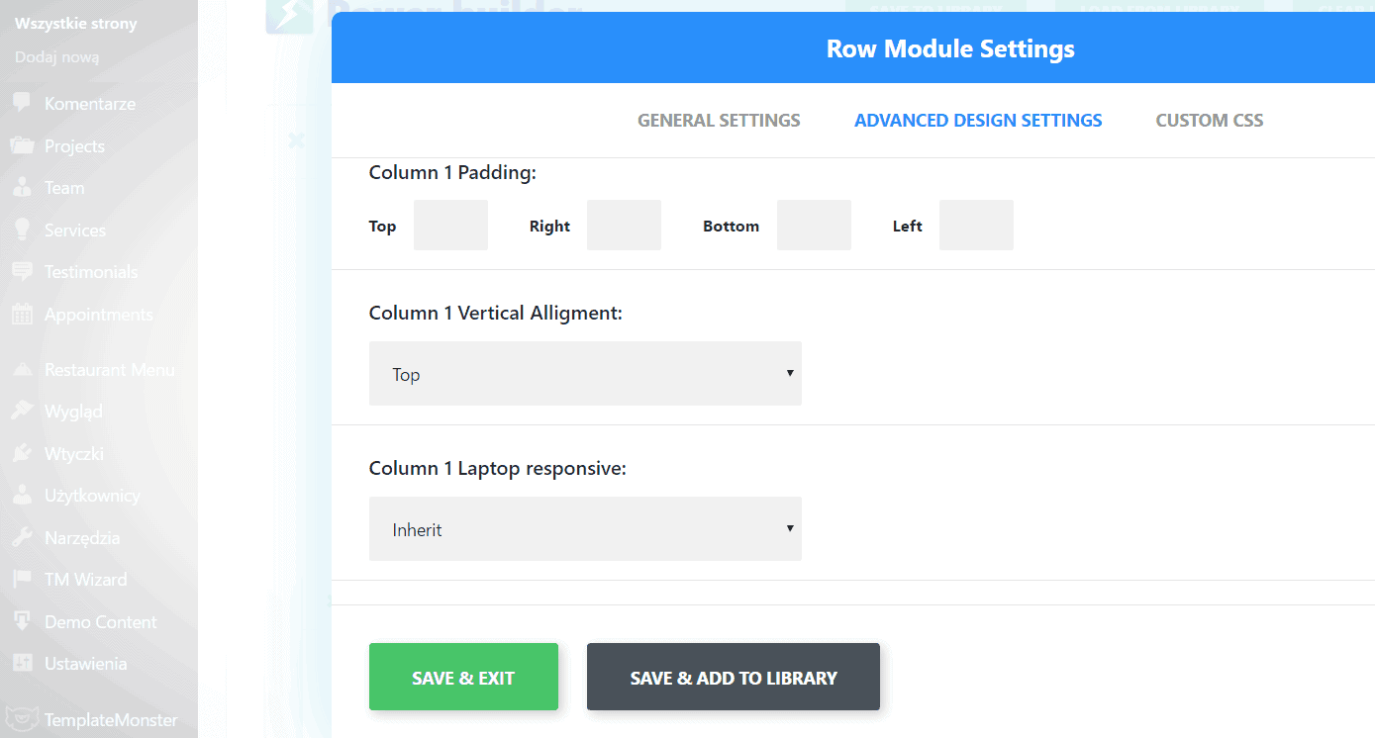The image size is (1375, 738).
Task: Open Column 1 Vertical Alignment dropdown
Action: point(585,374)
